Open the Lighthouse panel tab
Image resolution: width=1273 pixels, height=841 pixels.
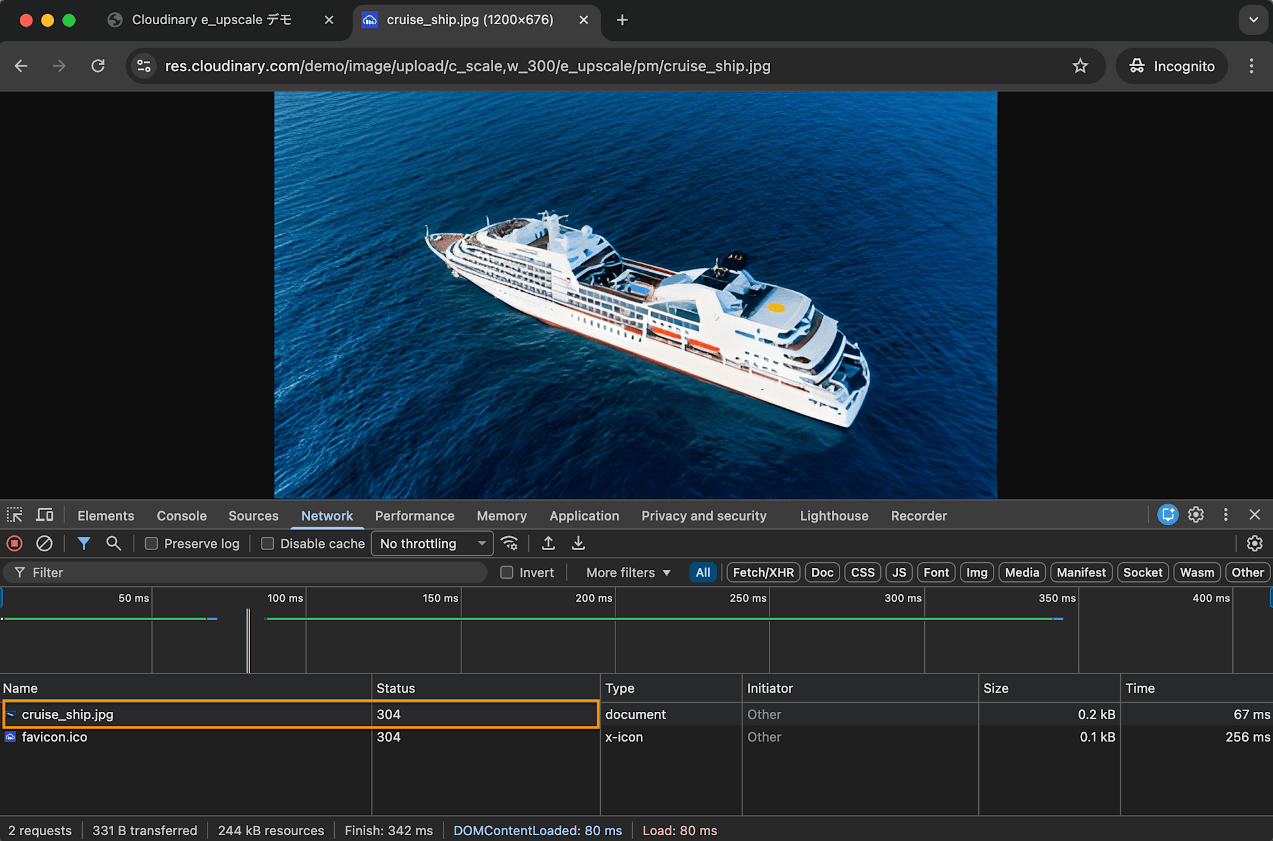(x=834, y=515)
